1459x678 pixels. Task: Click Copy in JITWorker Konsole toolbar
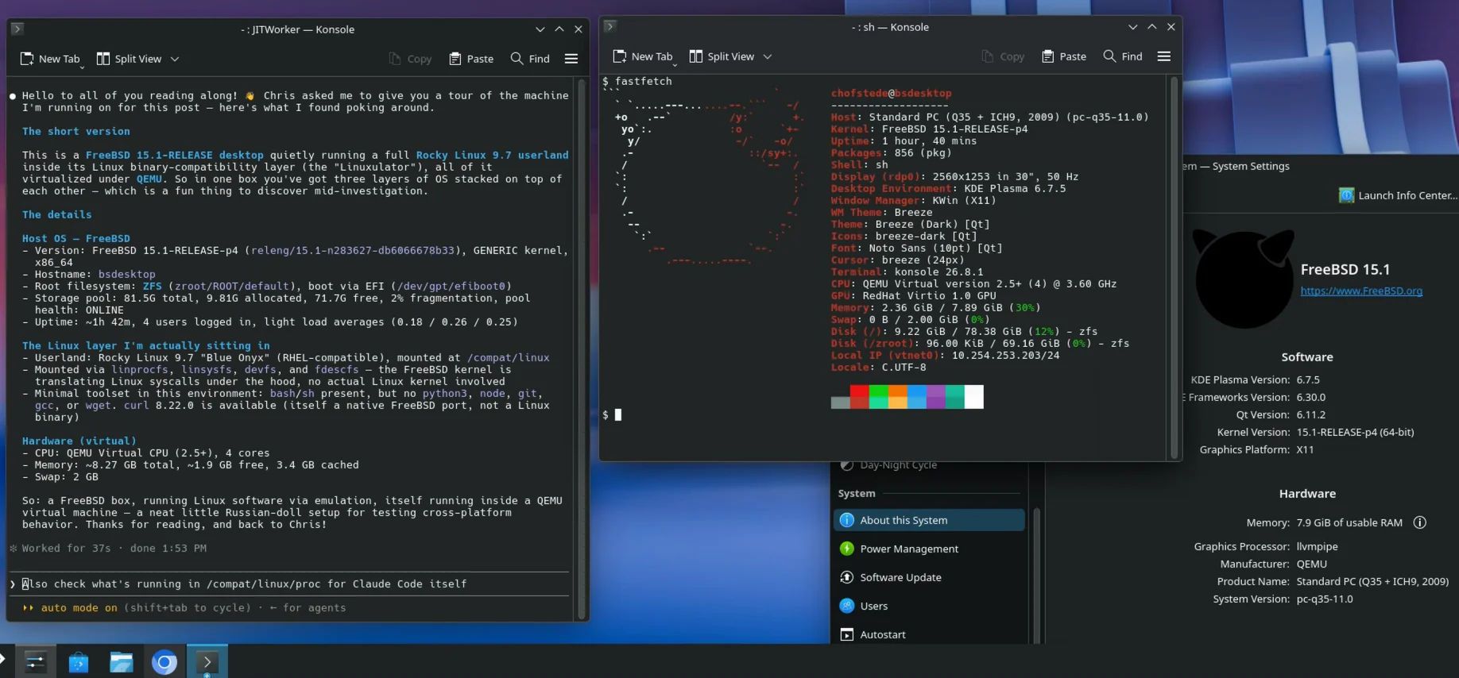pyautogui.click(x=410, y=59)
